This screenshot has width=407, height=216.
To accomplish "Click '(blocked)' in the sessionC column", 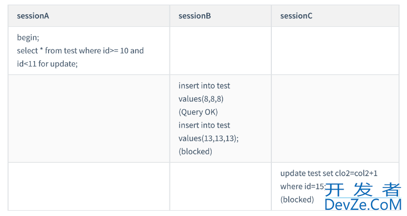I will coord(297,200).
